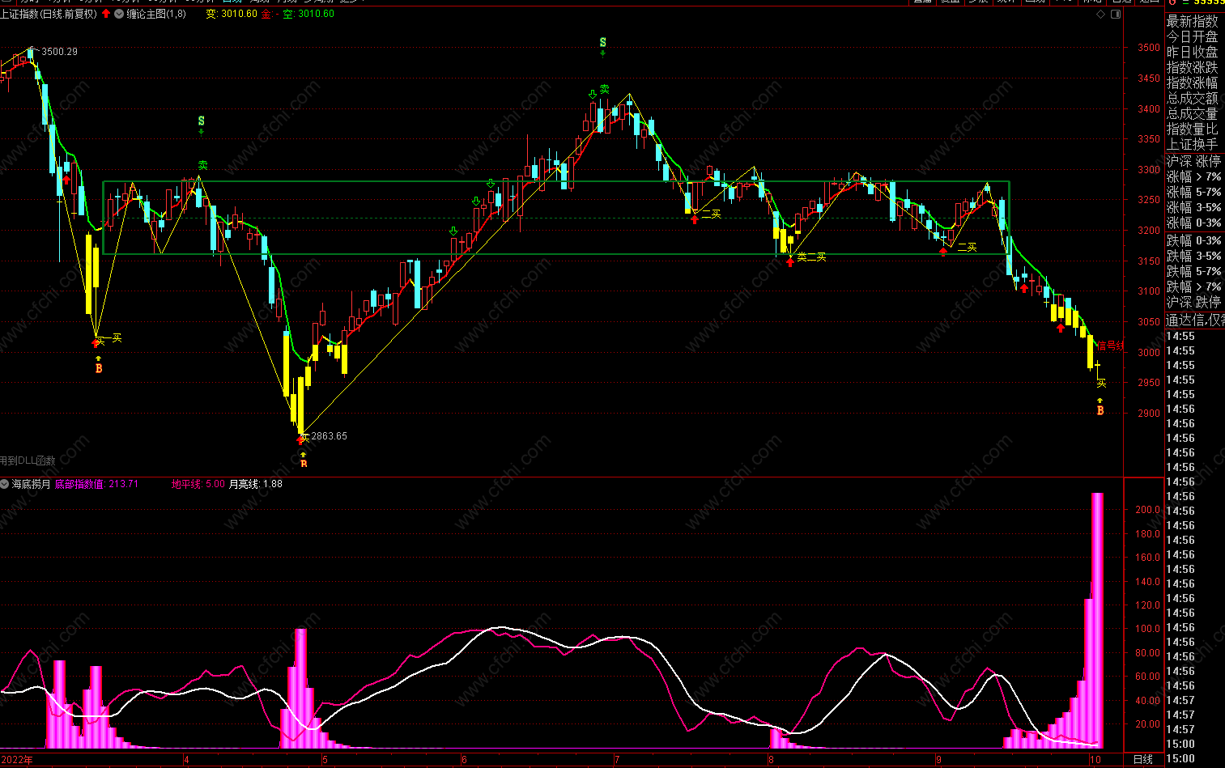Click 指数量比 in the right panel
The image size is (1225, 768).
(1192, 129)
